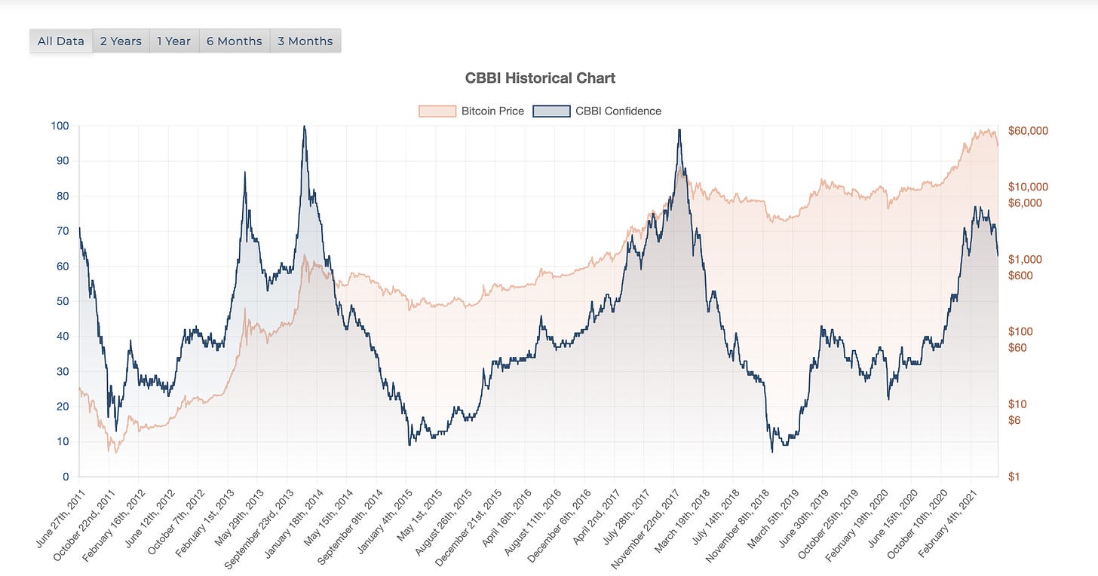The height and width of the screenshot is (576, 1098).
Task: Click the CBBI Historical Chart title
Action: point(539,78)
